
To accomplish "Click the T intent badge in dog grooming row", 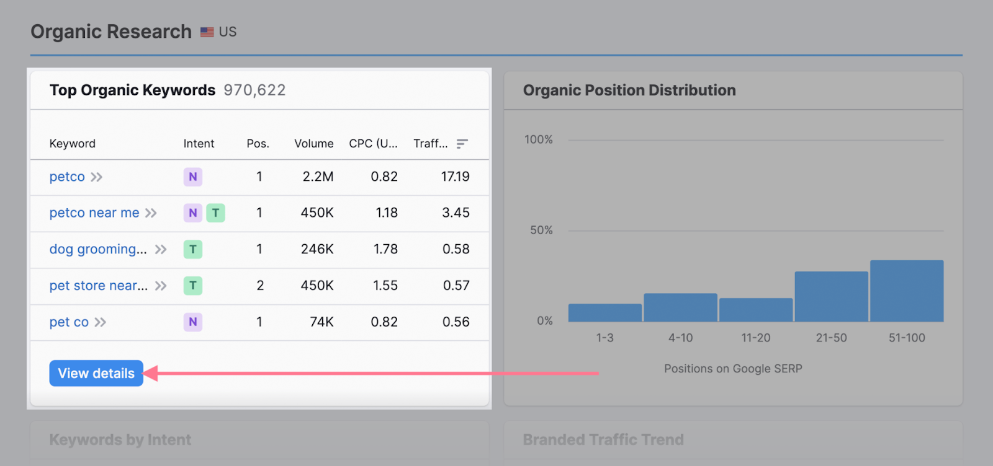I will tap(193, 249).
